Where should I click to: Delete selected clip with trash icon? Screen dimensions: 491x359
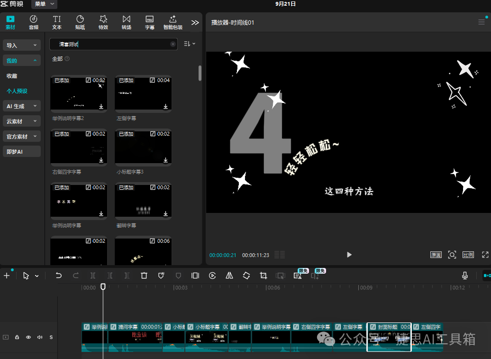coord(144,276)
